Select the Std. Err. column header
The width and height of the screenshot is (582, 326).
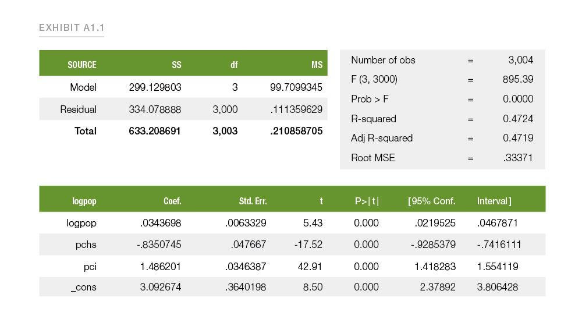[x=253, y=201]
